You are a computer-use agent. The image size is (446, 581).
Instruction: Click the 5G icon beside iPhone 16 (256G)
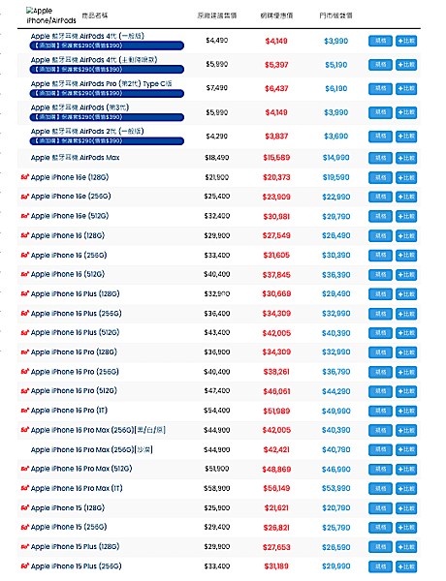pyautogui.click(x=25, y=255)
